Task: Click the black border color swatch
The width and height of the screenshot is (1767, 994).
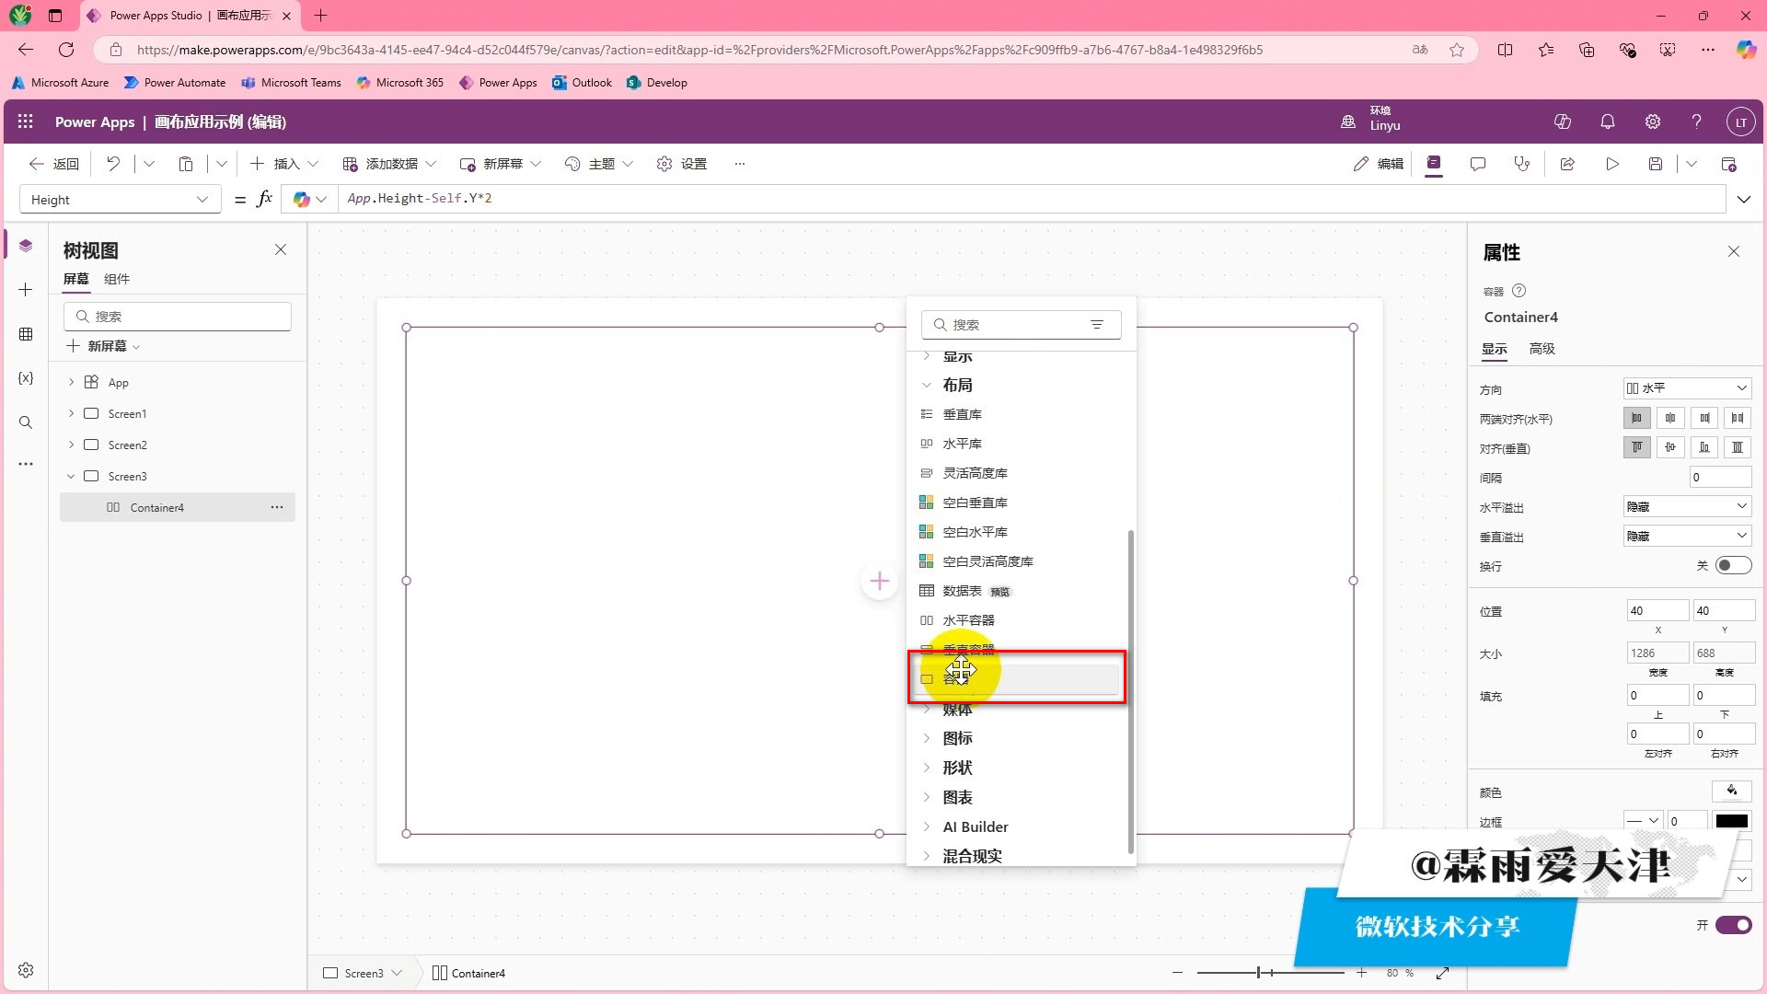Action: (x=1731, y=821)
